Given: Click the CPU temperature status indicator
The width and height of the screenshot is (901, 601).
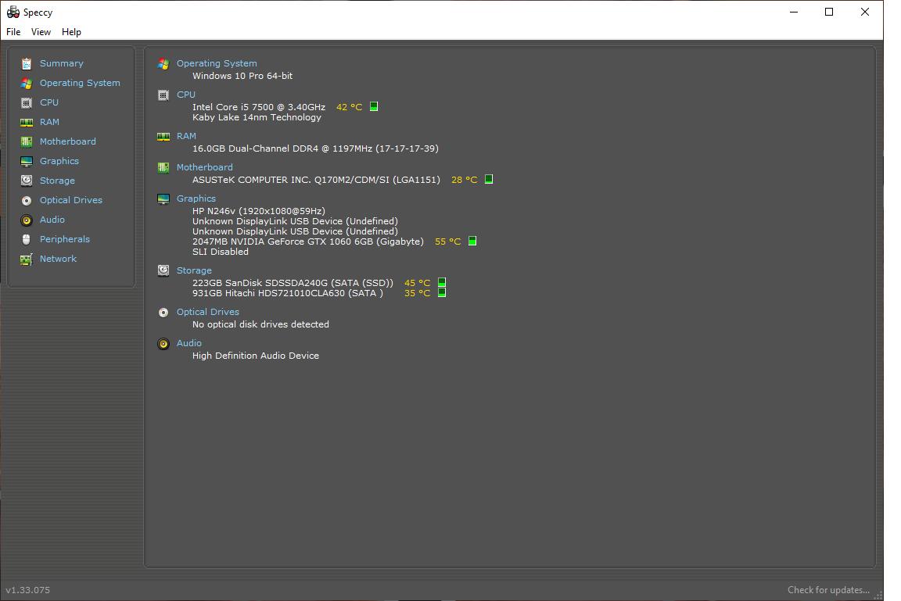Looking at the screenshot, I should (x=374, y=106).
